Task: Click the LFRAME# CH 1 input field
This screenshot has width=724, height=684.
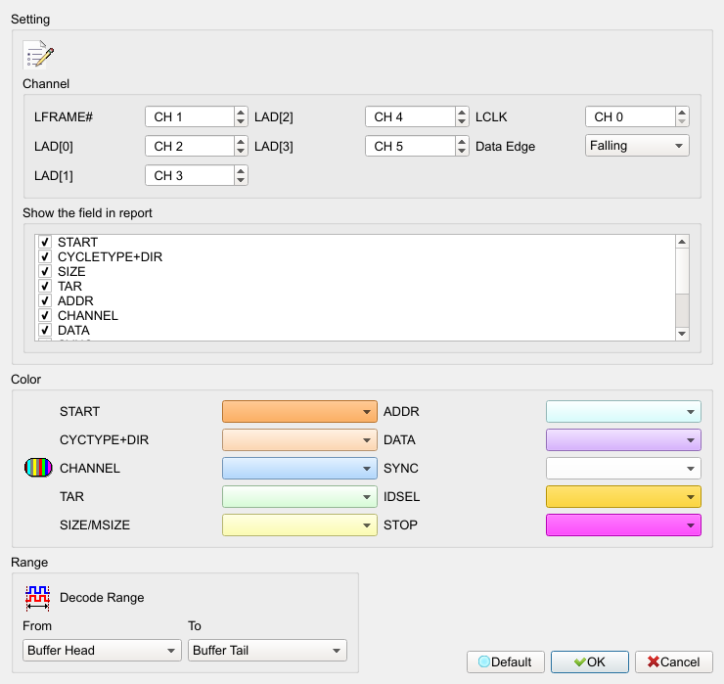Action: pos(190,116)
